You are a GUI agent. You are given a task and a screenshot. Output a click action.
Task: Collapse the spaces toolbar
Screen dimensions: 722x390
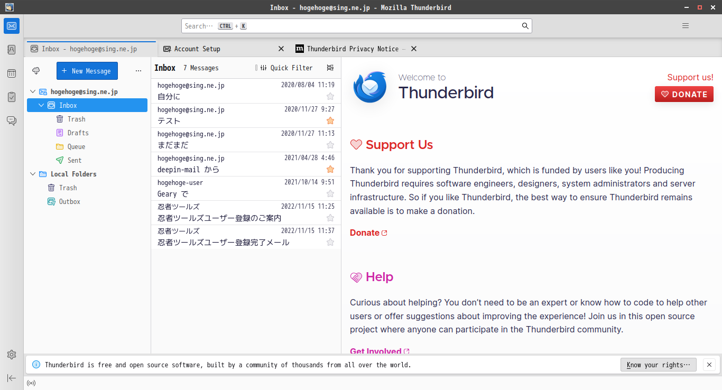[12, 378]
